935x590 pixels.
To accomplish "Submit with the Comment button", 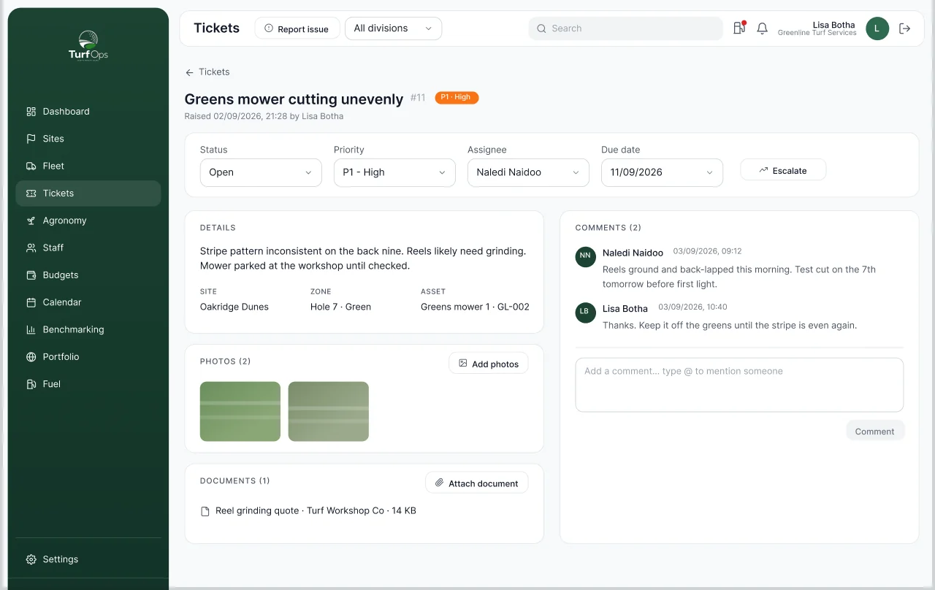I will coord(875,432).
